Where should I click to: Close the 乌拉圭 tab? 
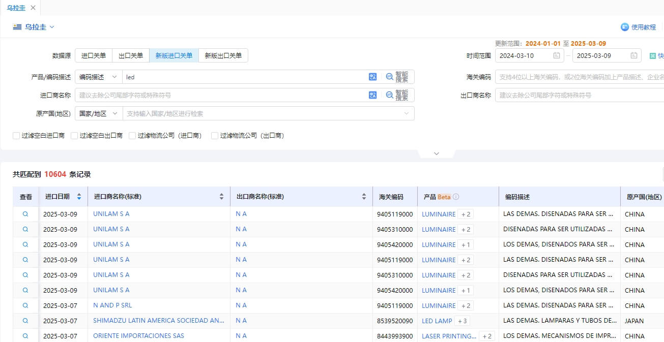tap(33, 8)
